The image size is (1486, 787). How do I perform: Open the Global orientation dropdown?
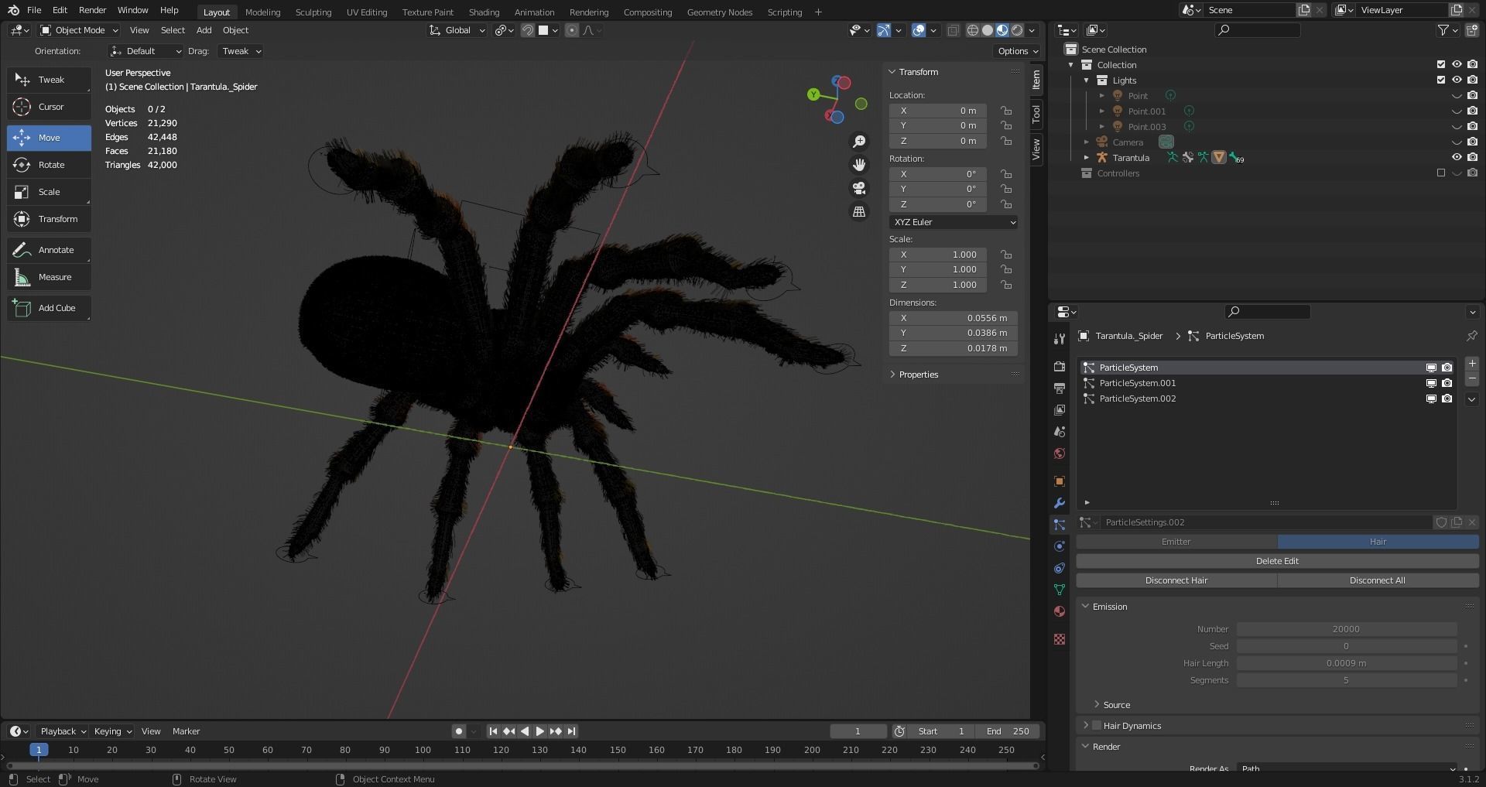pyautogui.click(x=457, y=30)
